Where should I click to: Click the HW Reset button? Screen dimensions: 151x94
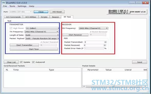(57, 12)
